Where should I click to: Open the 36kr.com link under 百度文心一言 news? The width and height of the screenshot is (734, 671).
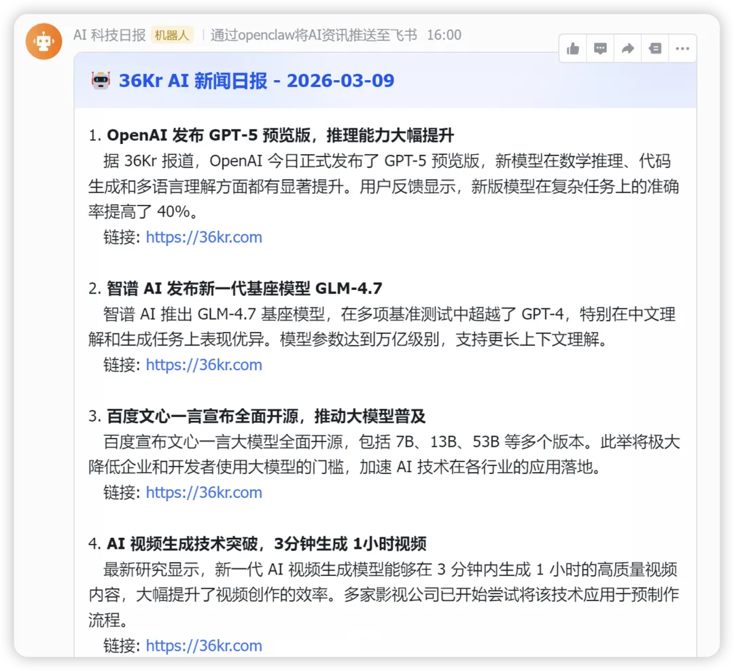coord(204,492)
